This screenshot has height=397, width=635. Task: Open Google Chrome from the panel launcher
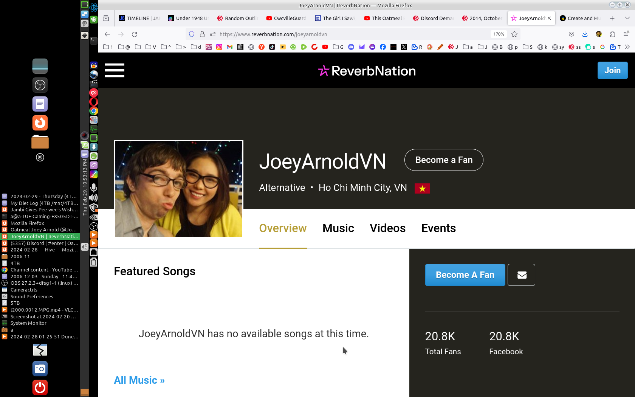(94, 111)
